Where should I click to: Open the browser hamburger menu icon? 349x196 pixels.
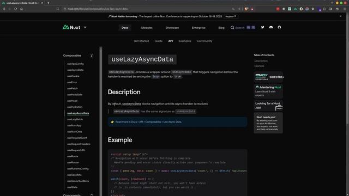click(345, 9)
